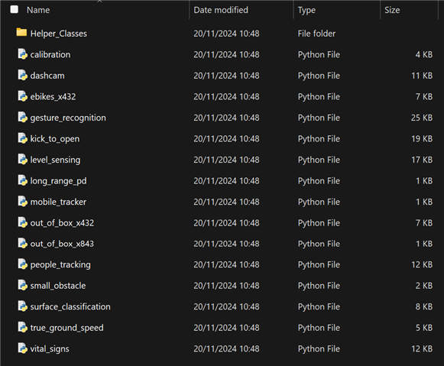The width and height of the screenshot is (444, 366).
Task: Click the long_range_pd file name
Action: [x=58, y=181]
